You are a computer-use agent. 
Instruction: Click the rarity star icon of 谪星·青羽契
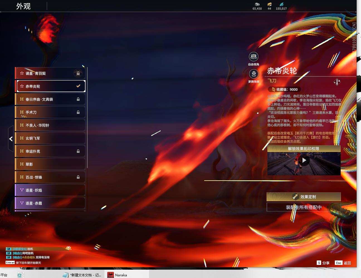[x=22, y=73]
